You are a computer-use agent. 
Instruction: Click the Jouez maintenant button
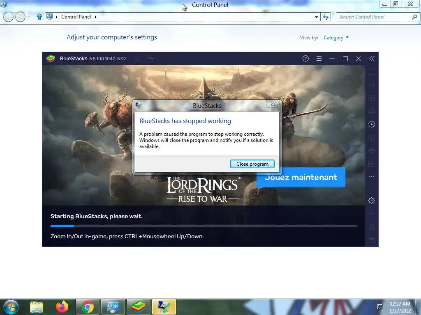tap(301, 177)
